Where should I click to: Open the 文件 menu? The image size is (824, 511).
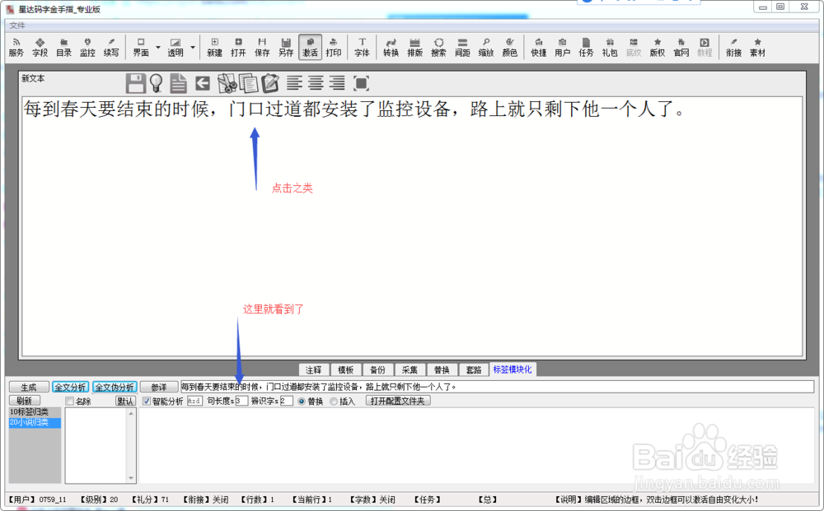pos(16,25)
